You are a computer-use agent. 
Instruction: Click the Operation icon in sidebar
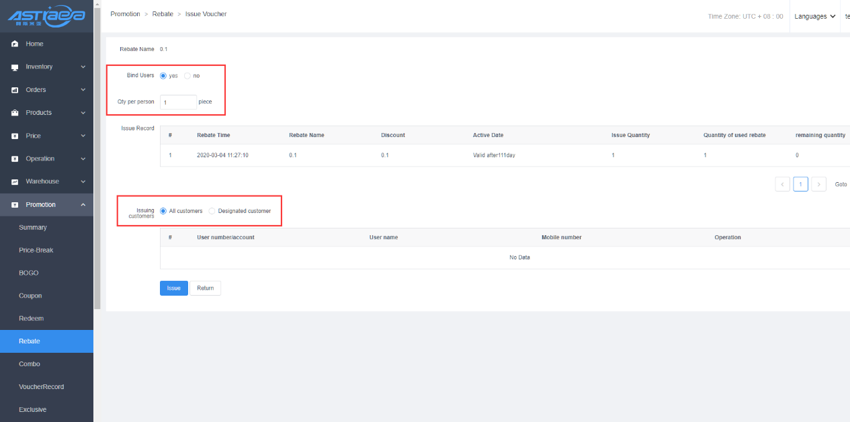[15, 159]
